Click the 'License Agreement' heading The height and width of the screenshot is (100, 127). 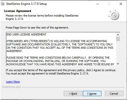point(18,11)
